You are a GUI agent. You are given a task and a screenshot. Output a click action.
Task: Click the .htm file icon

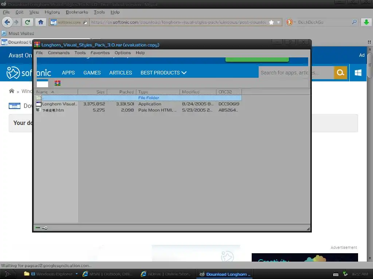[38, 110]
